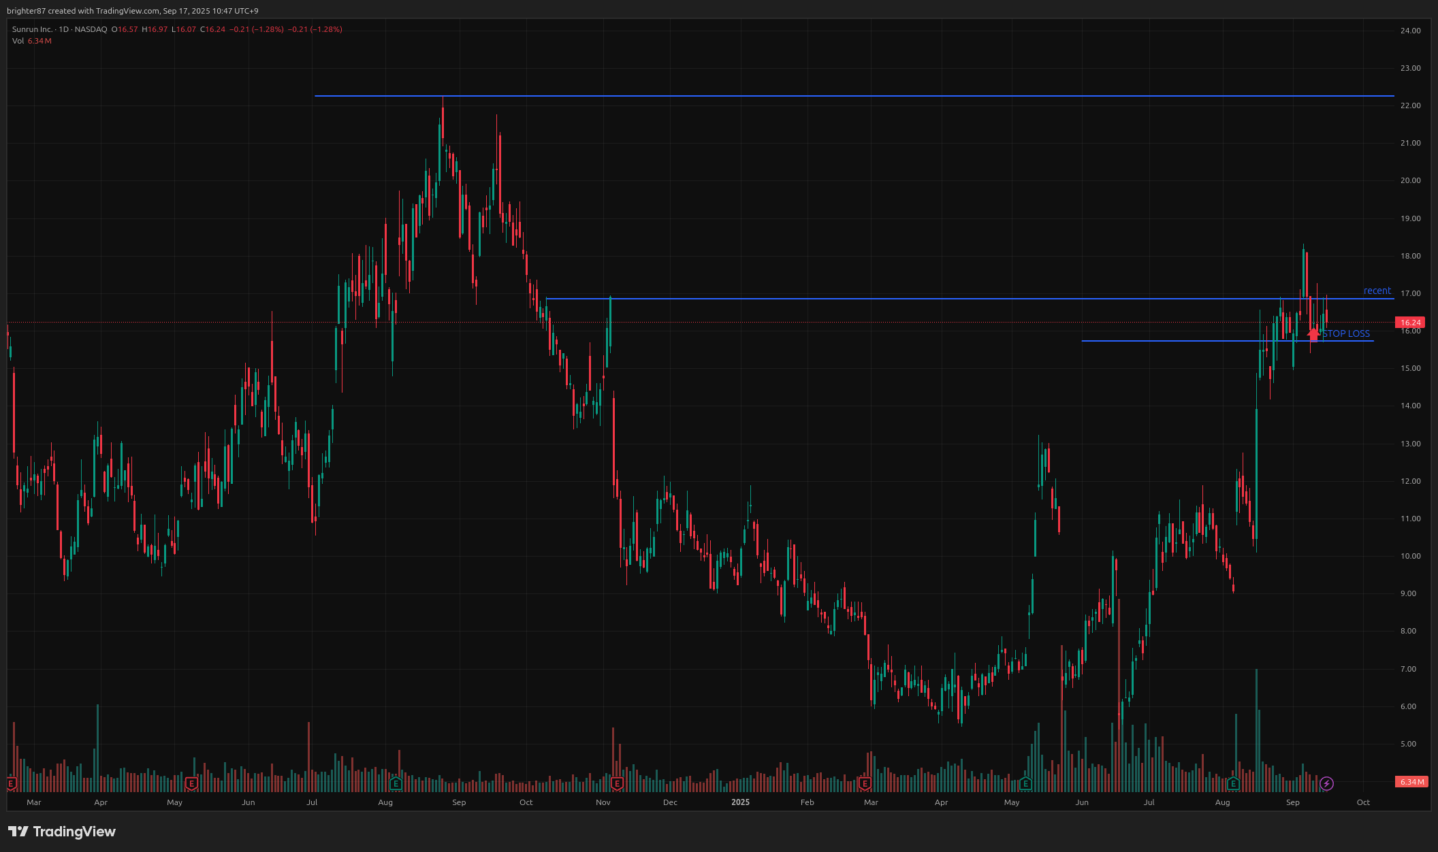Click the red earnings marker near May

[x=192, y=783]
